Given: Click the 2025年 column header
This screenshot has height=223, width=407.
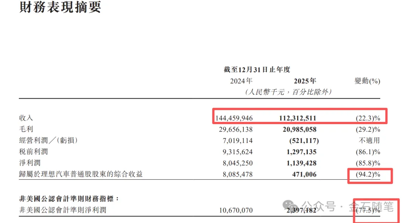Looking at the screenshot, I should [x=305, y=81].
